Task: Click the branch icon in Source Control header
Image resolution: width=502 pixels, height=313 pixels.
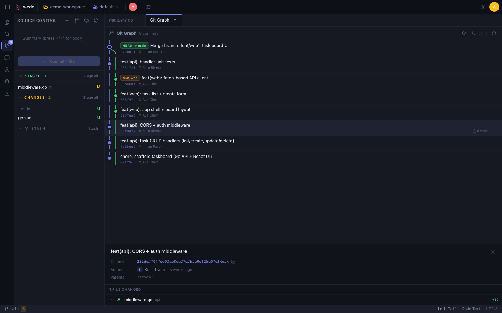Action: [77, 21]
